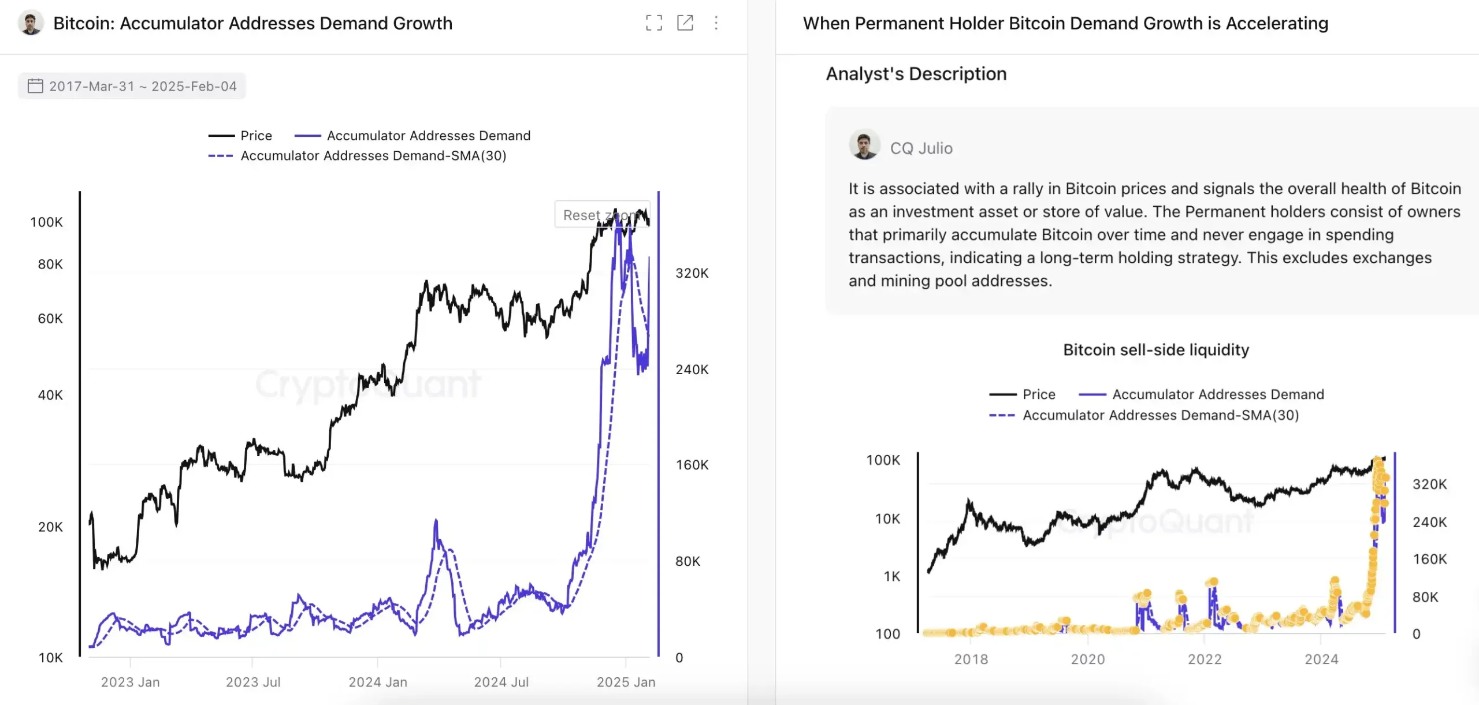Click author avatar beside chart title
Screen dimensions: 1479x705
(x=31, y=23)
